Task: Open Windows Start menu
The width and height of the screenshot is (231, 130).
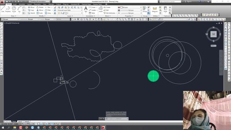Action: 3,127
